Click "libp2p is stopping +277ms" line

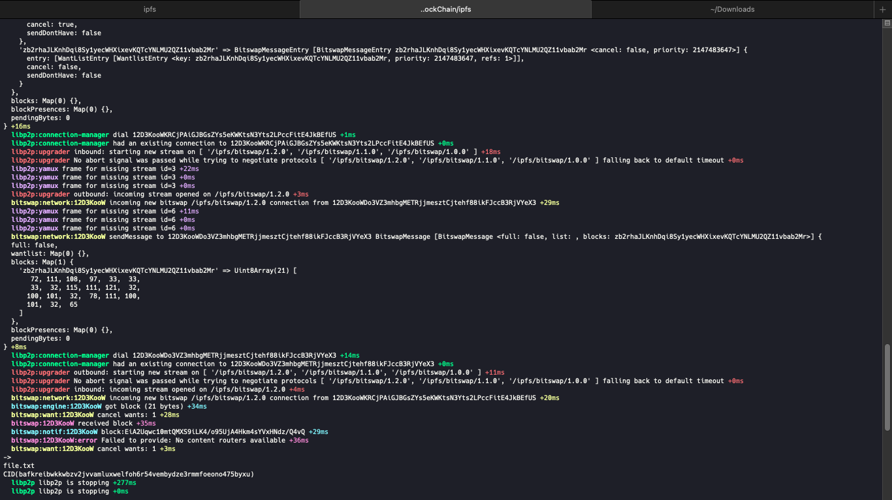pyautogui.click(x=73, y=482)
